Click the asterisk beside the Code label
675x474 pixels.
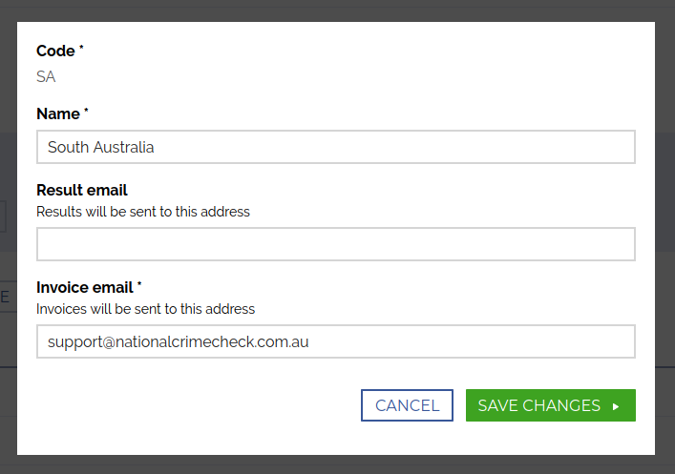pos(82,49)
